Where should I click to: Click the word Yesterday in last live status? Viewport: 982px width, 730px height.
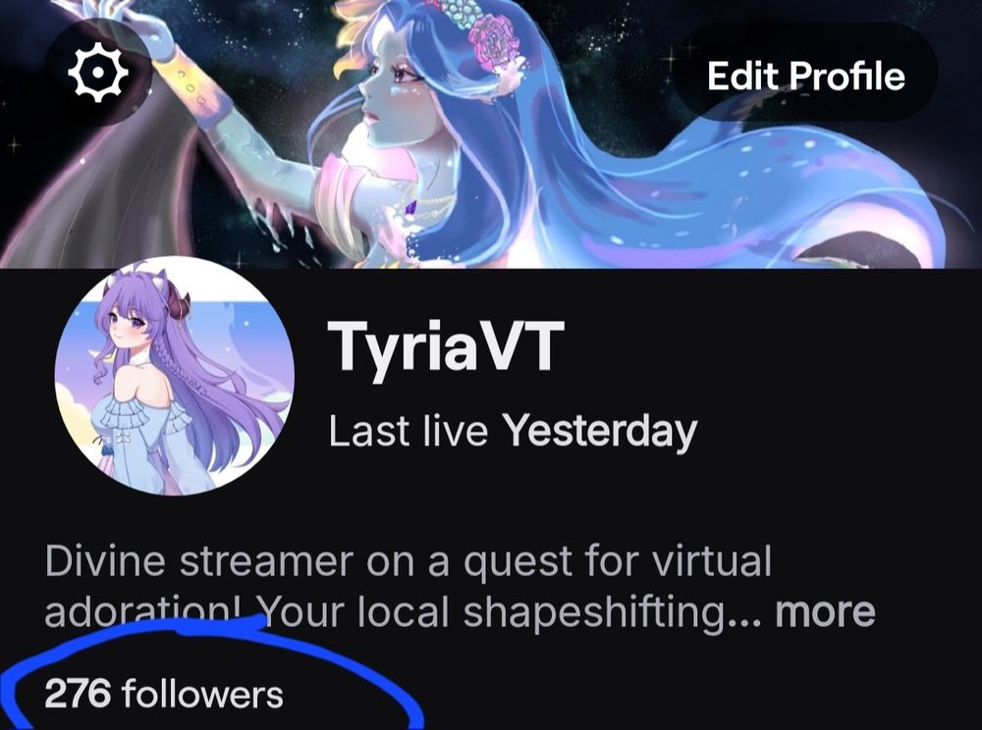(601, 431)
